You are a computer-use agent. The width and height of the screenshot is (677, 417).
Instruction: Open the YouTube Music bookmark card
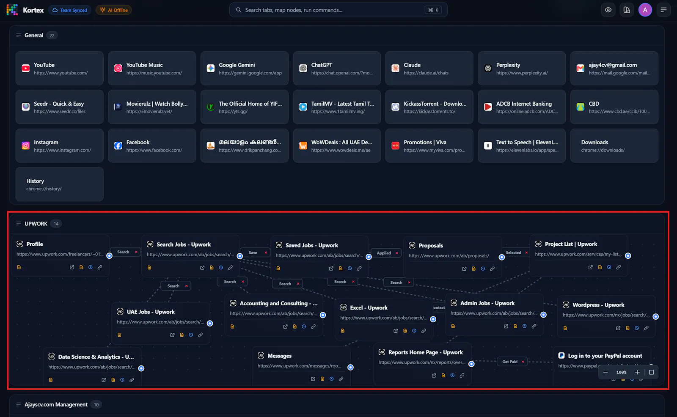click(x=152, y=69)
